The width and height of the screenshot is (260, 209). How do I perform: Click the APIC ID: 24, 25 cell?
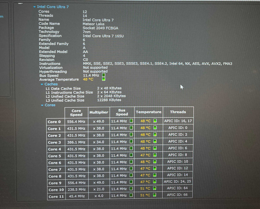[177, 182]
